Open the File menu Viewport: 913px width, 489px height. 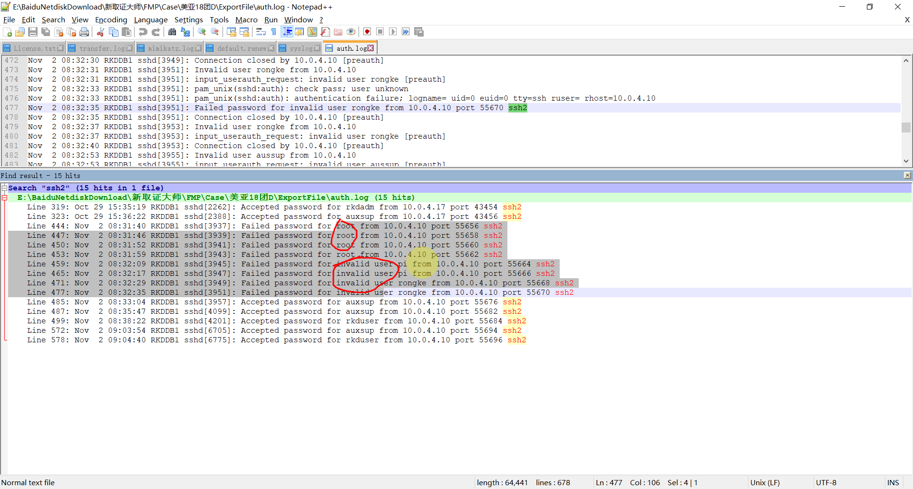click(9, 19)
